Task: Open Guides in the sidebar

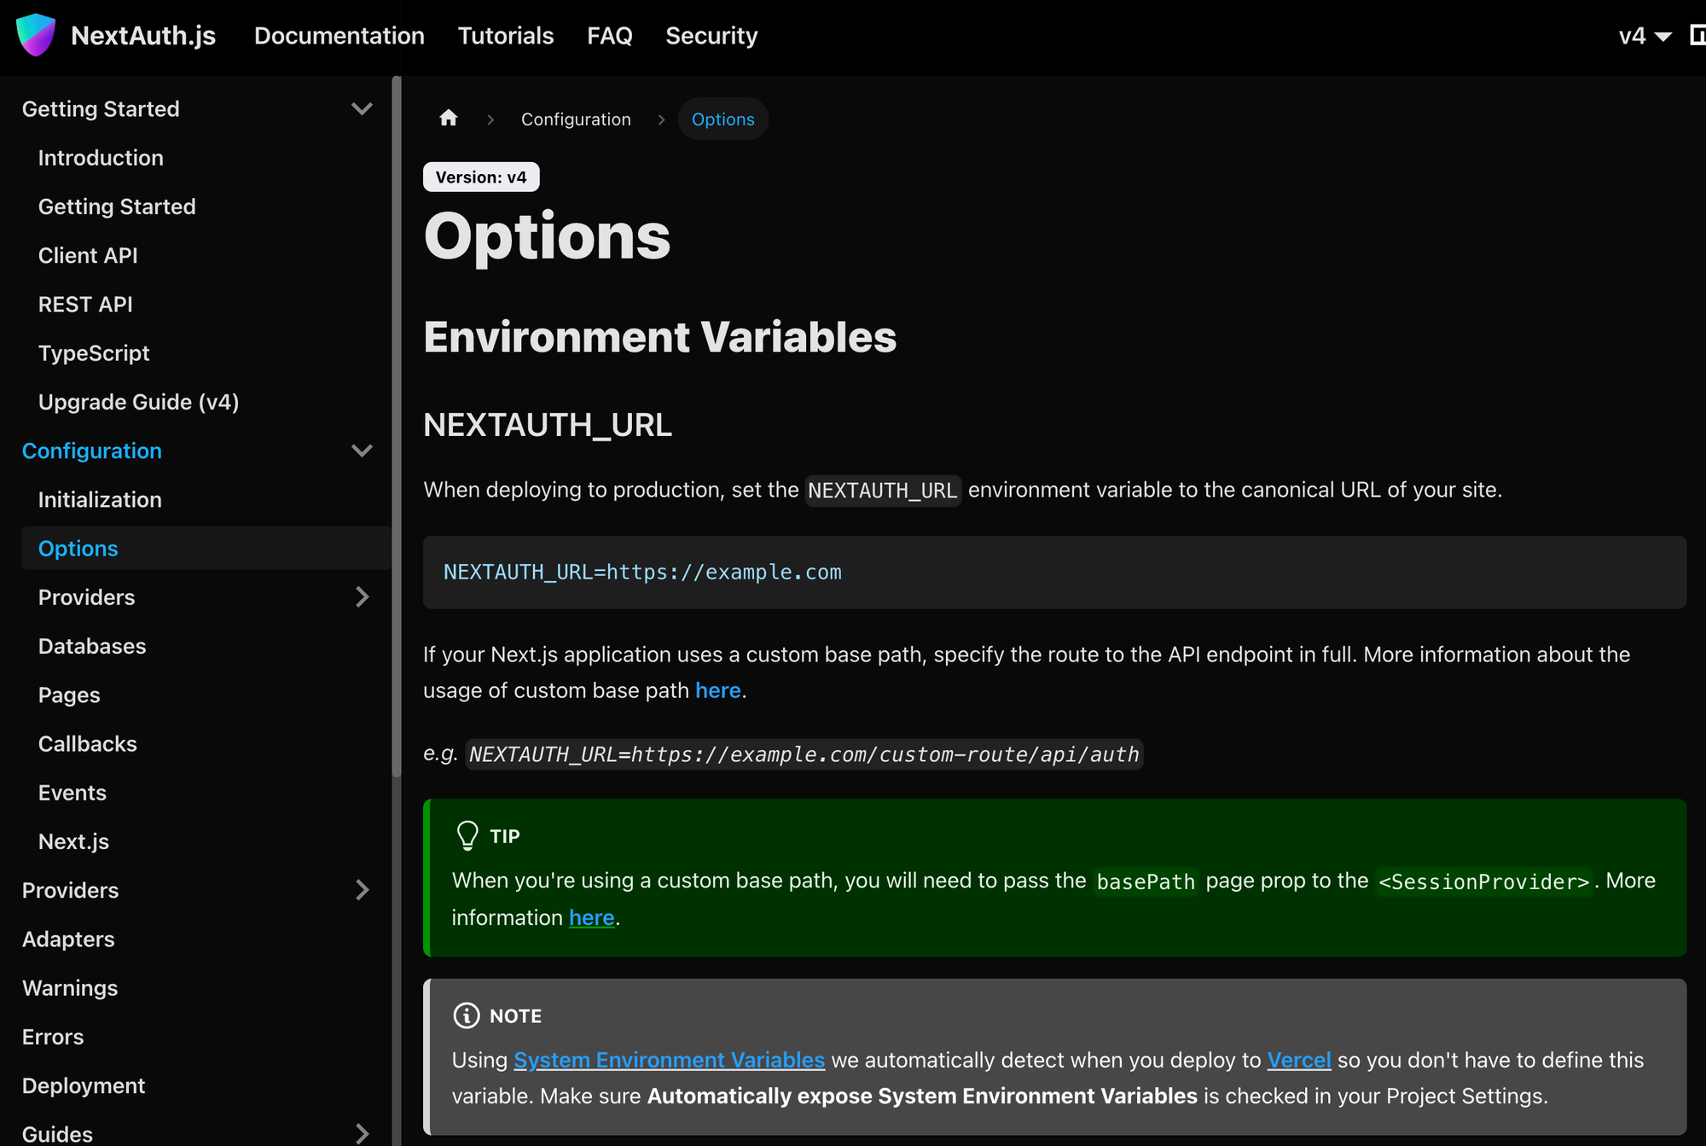Action: pos(57,1133)
